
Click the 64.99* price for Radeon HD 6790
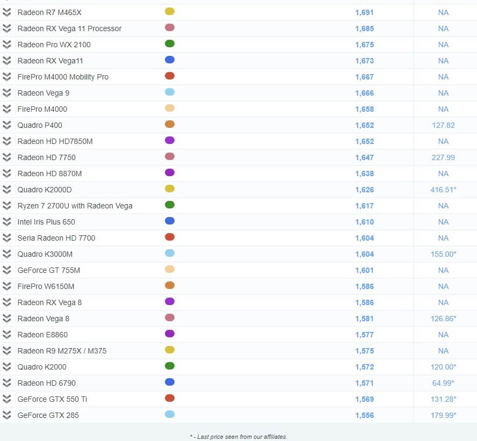(x=443, y=383)
